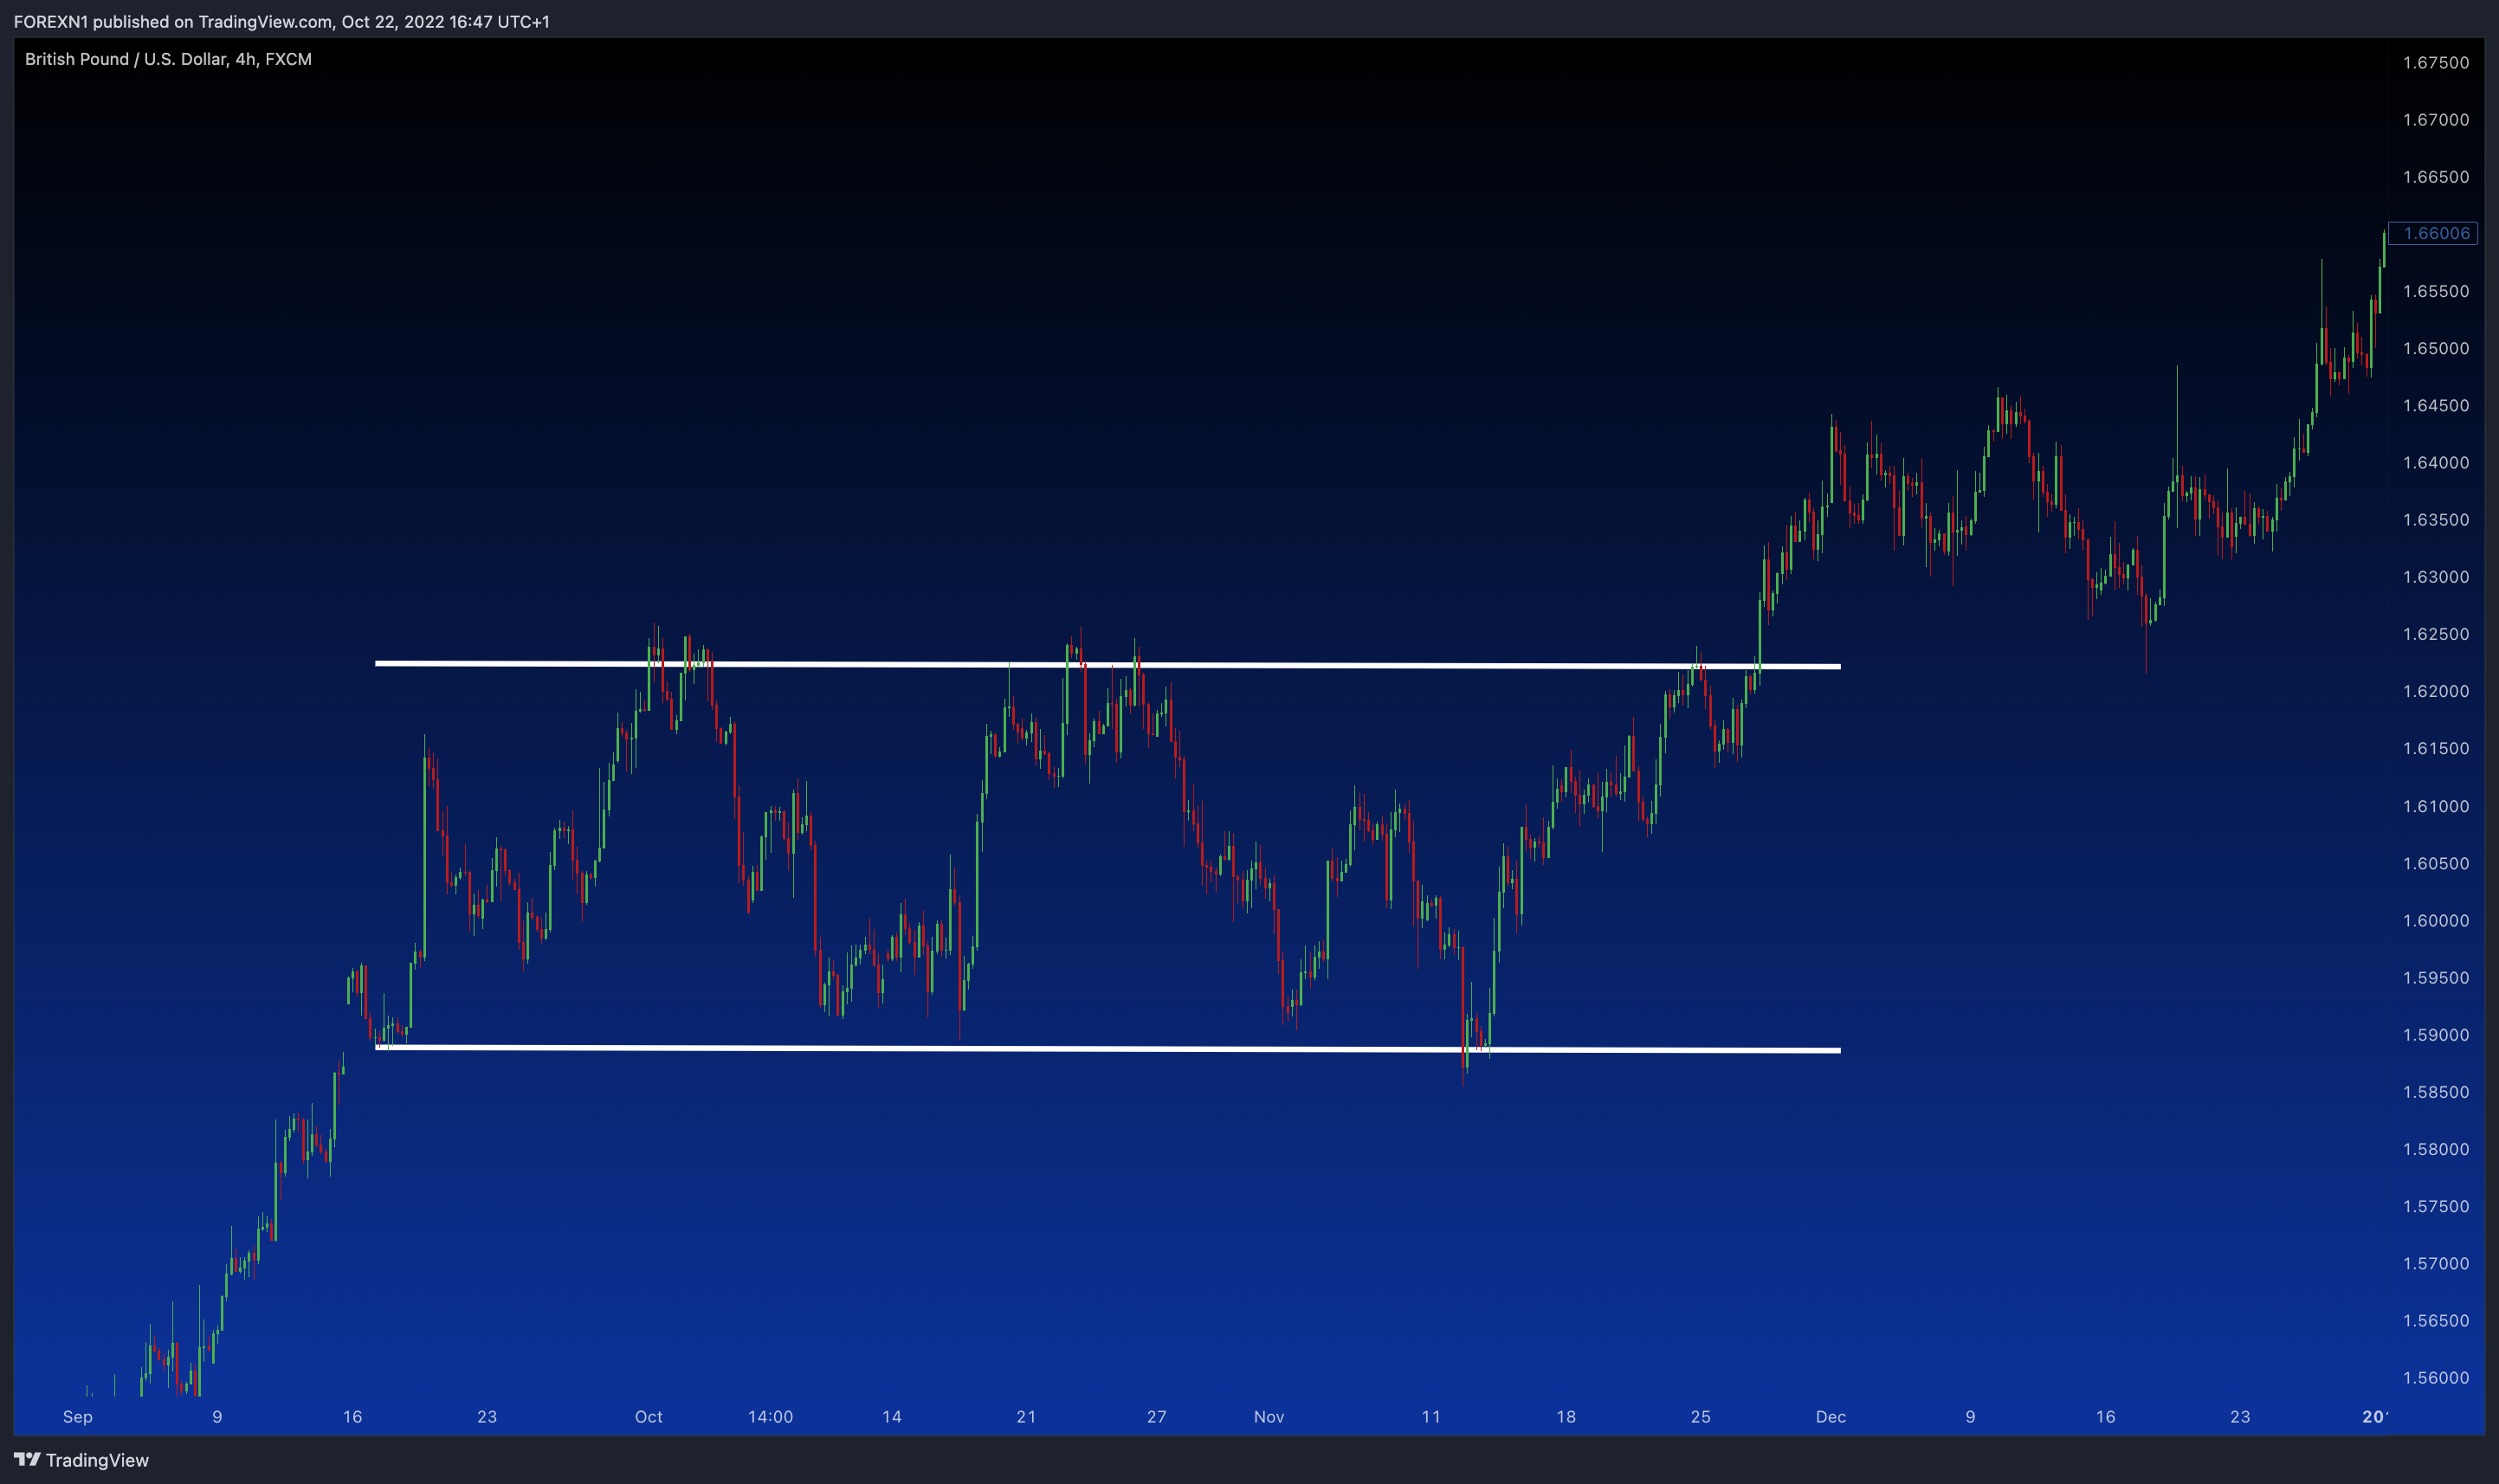This screenshot has width=2499, height=1484.
Task: Click the 'Sep' time axis label
Action: click(x=78, y=1416)
